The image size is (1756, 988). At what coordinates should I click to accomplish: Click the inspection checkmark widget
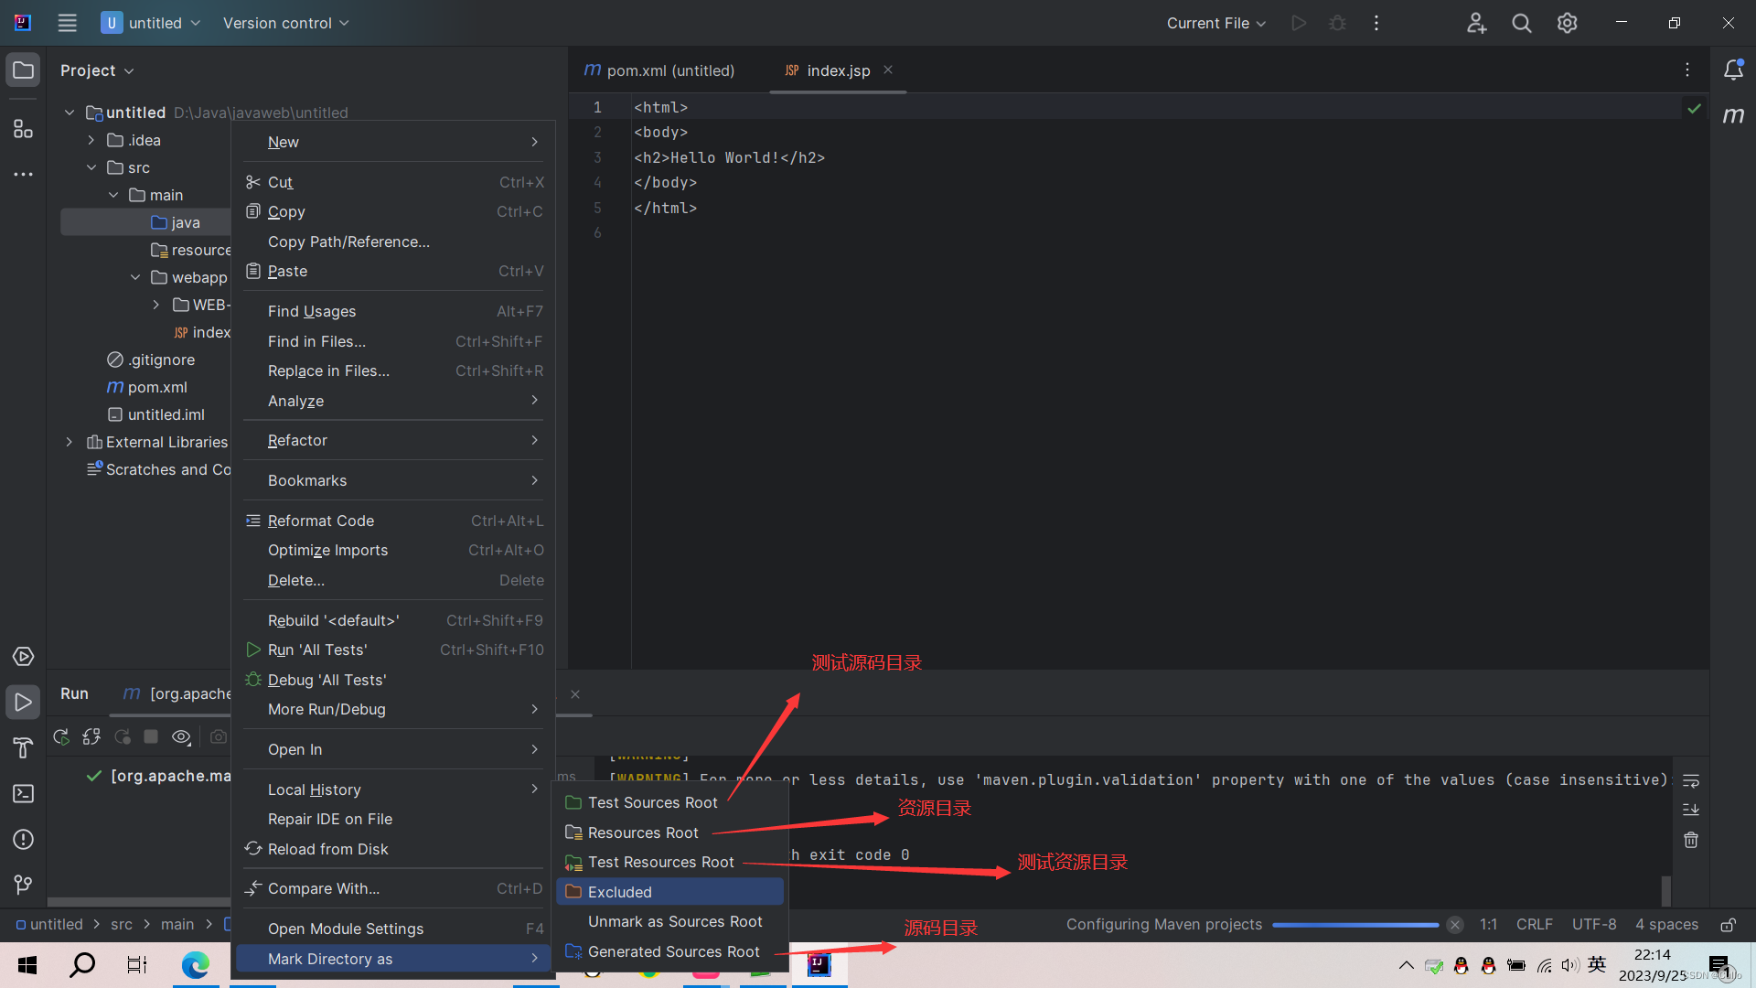(1694, 108)
